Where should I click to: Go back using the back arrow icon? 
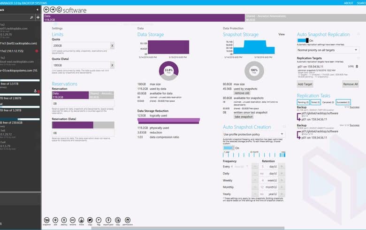[x=46, y=9]
